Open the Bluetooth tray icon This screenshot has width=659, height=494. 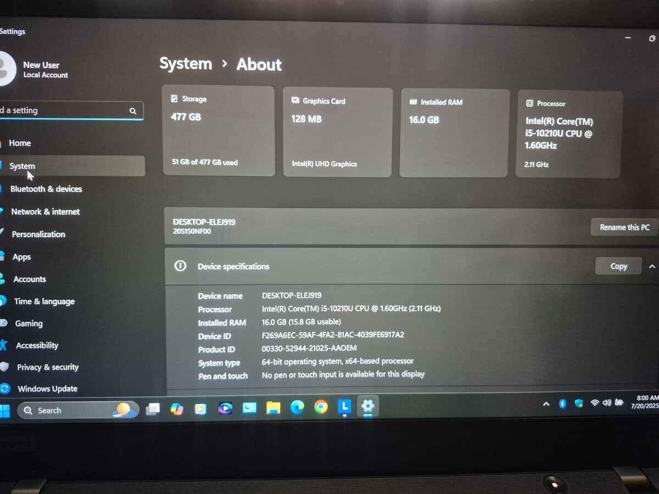pos(562,403)
